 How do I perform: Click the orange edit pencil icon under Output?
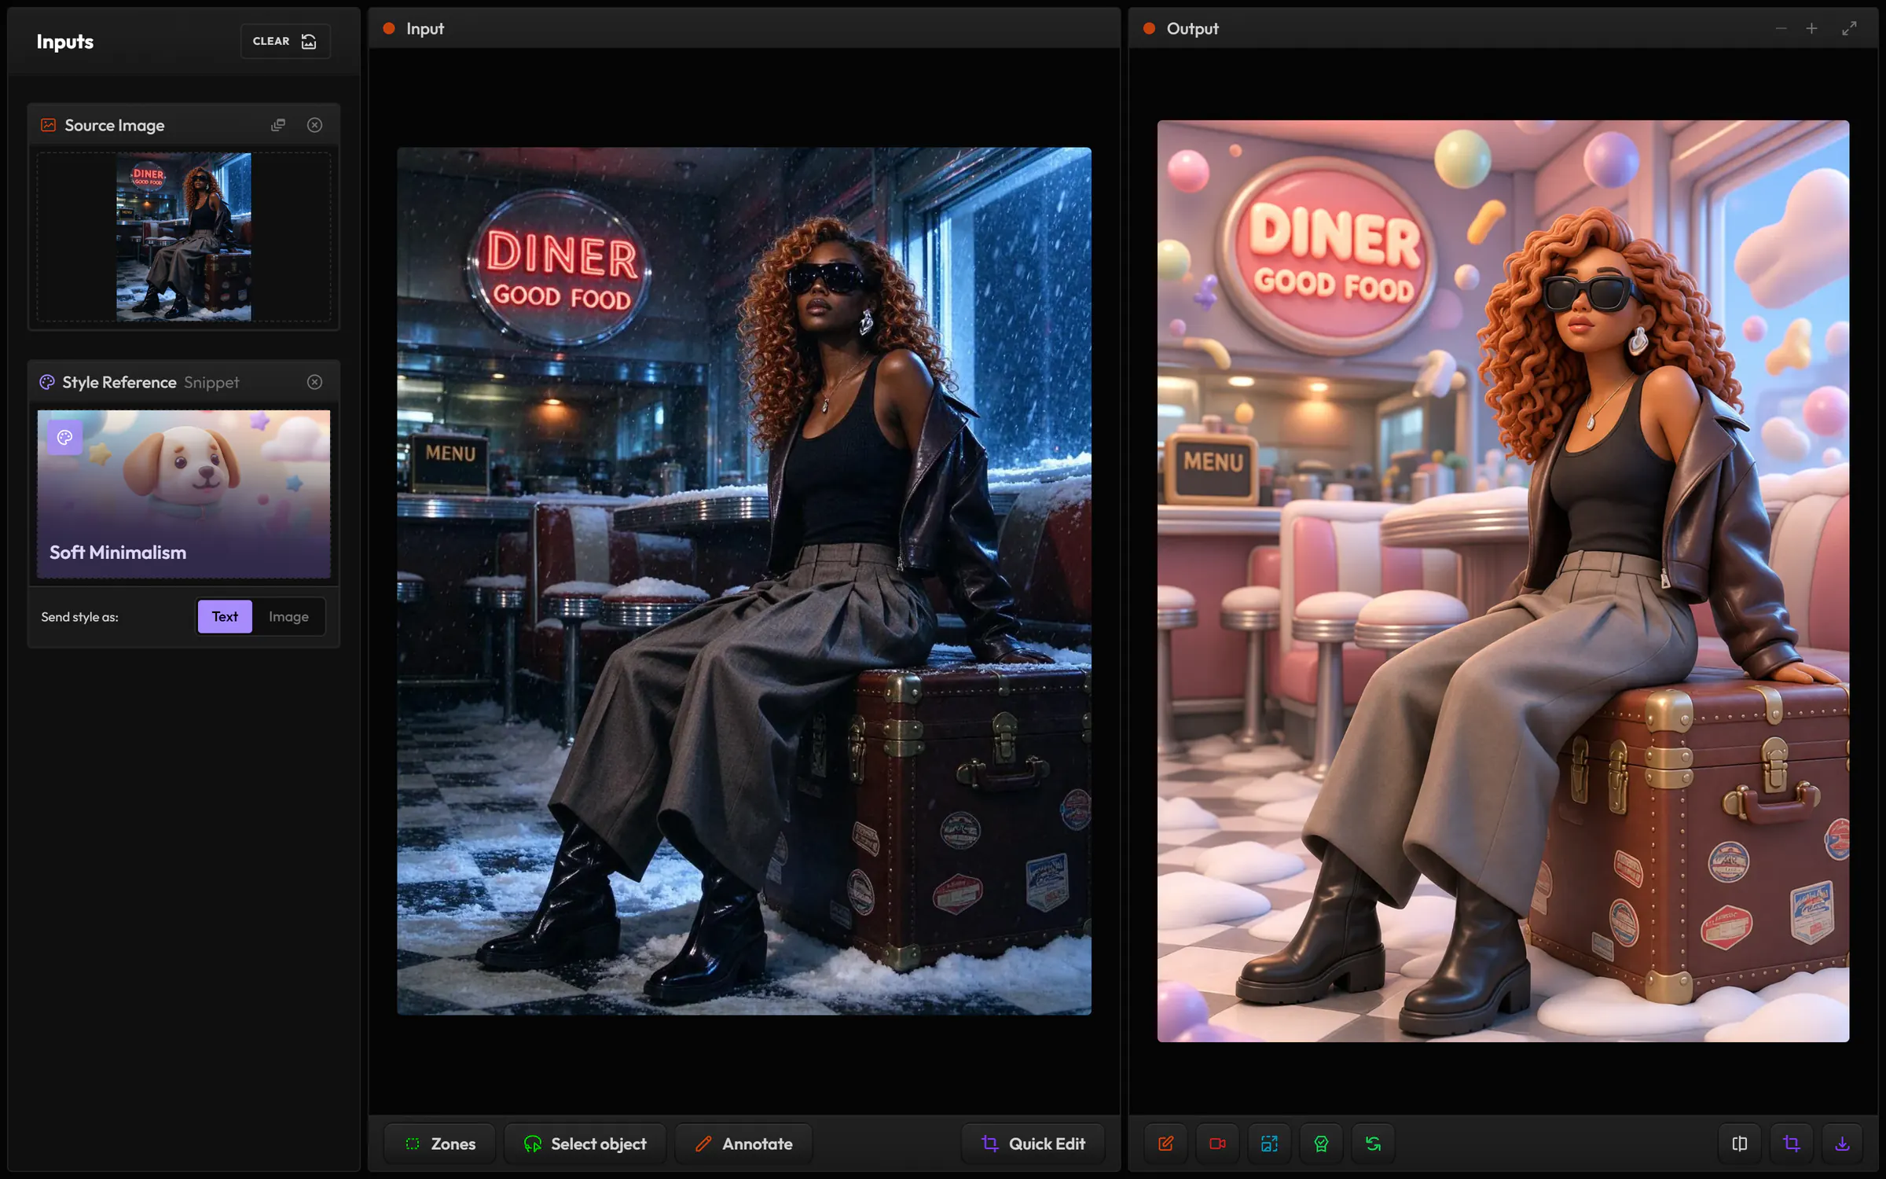pyautogui.click(x=1166, y=1144)
